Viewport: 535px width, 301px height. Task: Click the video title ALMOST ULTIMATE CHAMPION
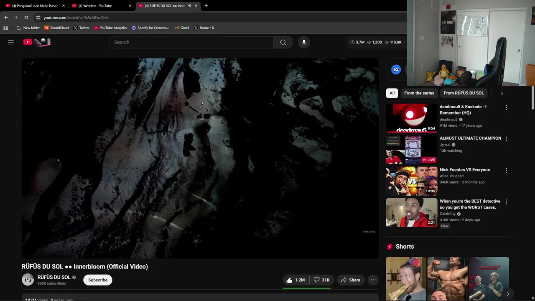tap(470, 138)
